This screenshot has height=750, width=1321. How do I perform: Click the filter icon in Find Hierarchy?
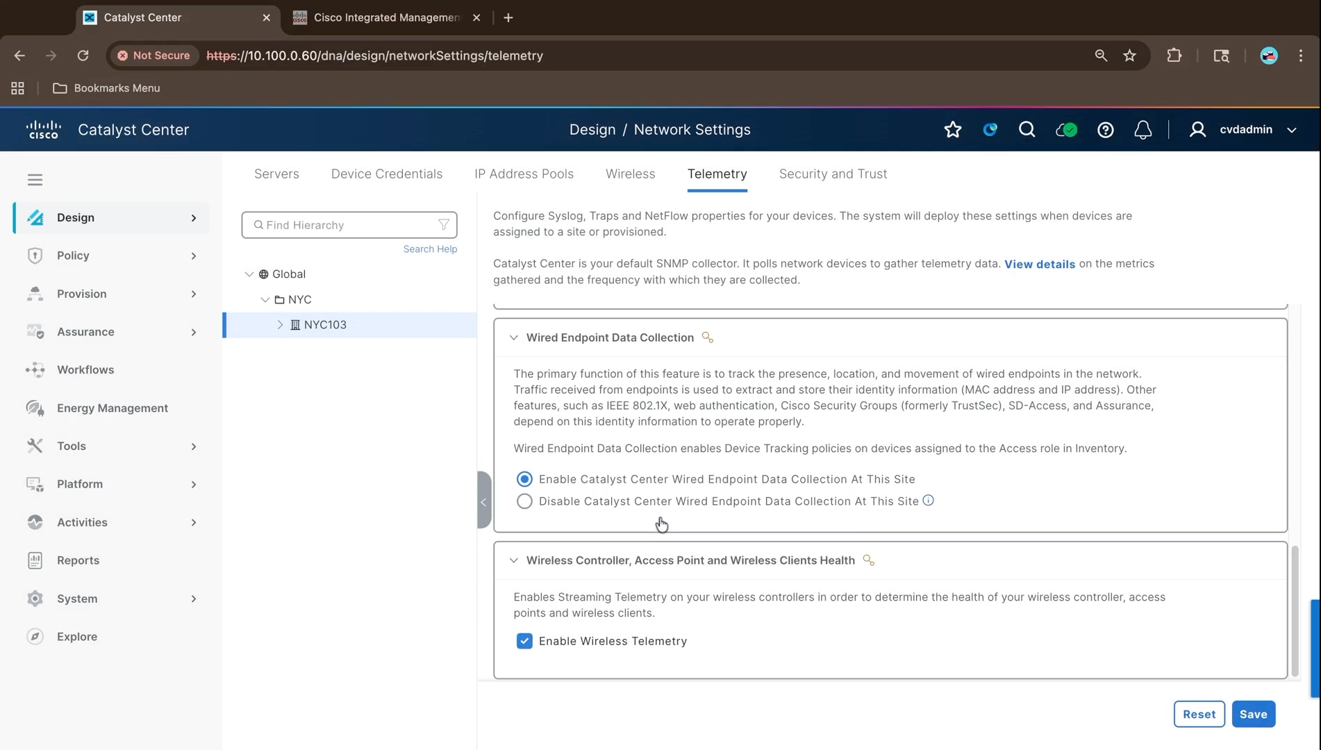coord(444,225)
